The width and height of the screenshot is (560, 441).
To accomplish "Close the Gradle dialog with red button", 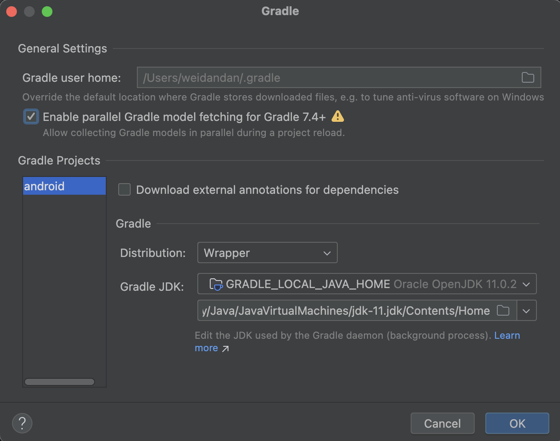I will pyautogui.click(x=12, y=12).
